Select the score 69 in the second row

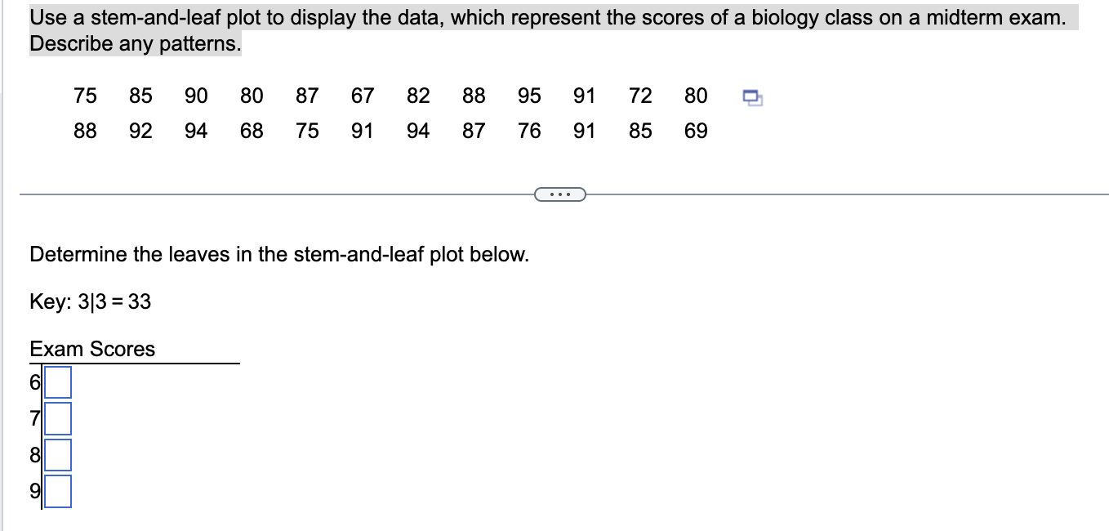click(x=696, y=131)
